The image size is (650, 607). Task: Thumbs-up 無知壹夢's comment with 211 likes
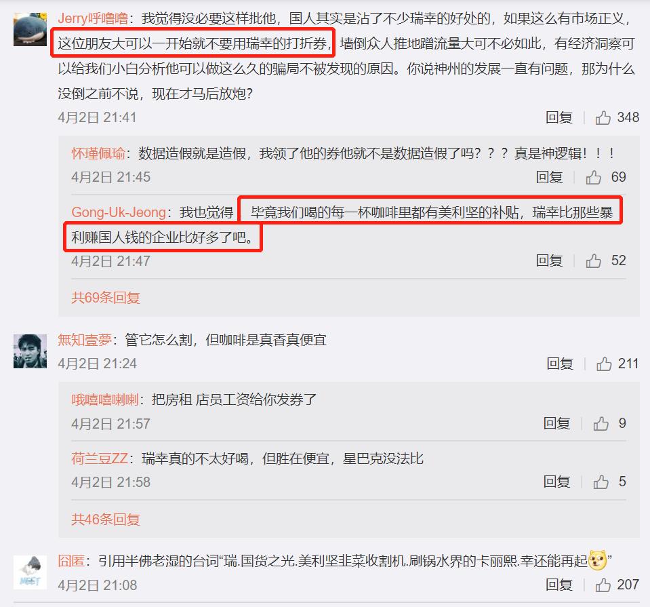604,364
